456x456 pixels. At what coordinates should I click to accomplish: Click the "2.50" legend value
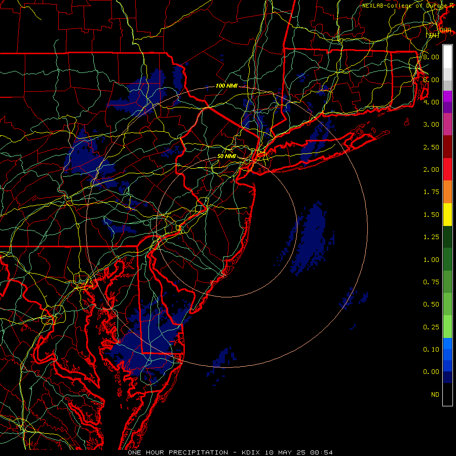[x=431, y=147]
